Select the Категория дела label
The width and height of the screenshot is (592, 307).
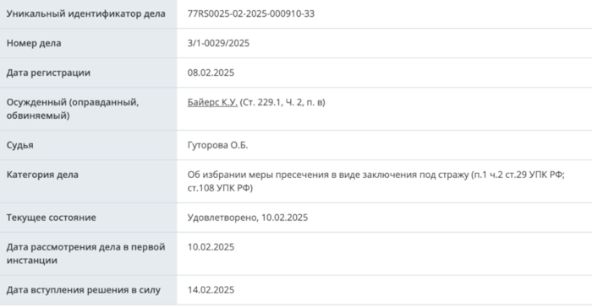pyautogui.click(x=42, y=175)
